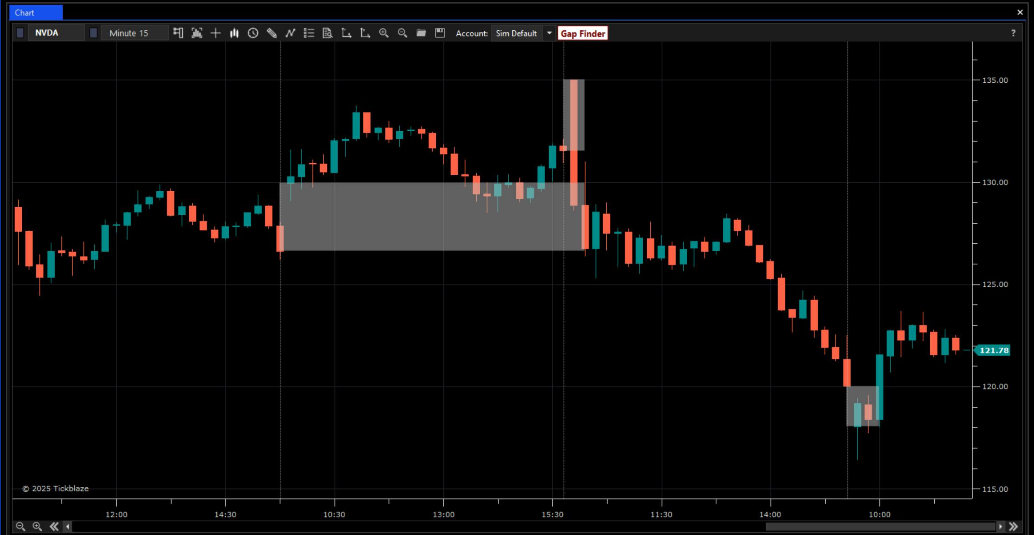Select the pencil drawing tool icon
Viewport: 1034px width, 535px height.
[272, 33]
